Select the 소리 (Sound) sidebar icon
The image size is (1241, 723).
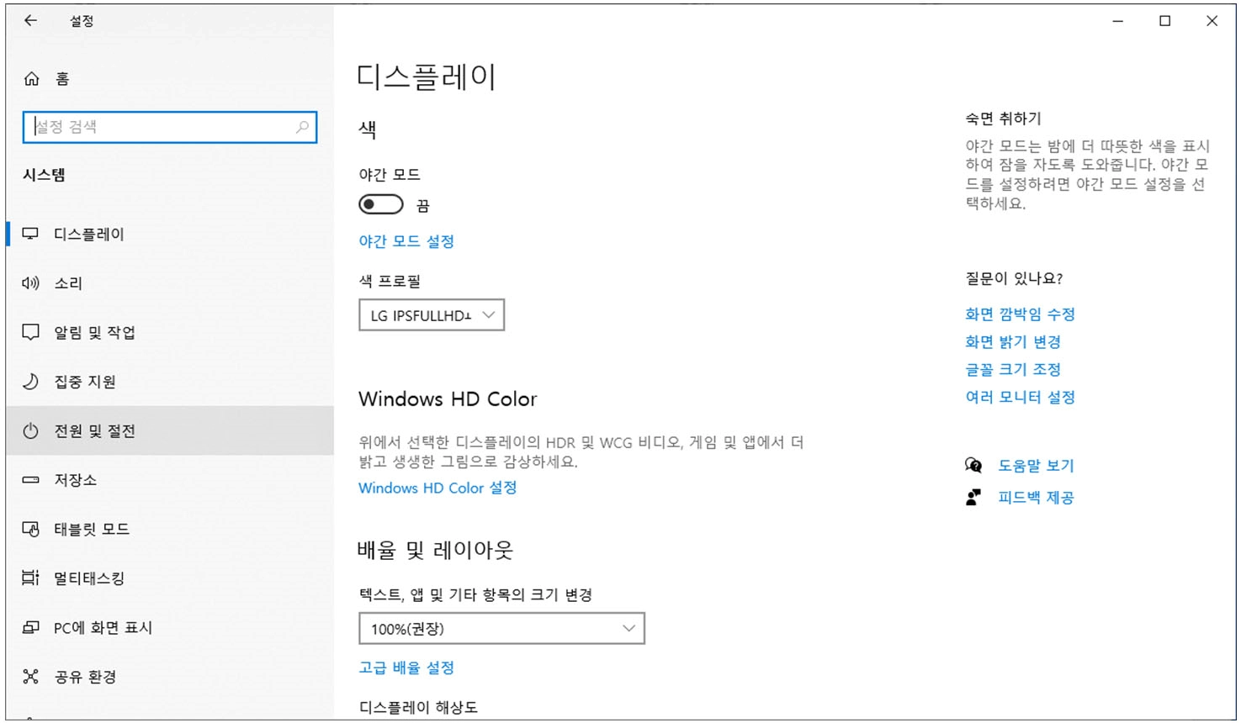tap(31, 283)
